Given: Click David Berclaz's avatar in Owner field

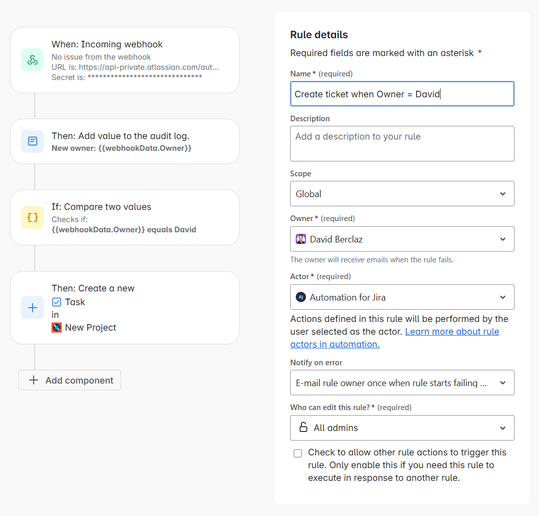Looking at the screenshot, I should pos(301,239).
